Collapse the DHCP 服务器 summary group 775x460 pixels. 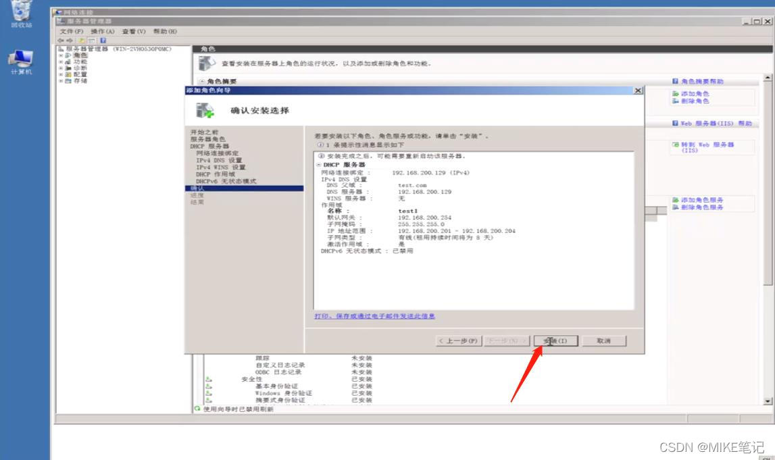tap(319, 165)
